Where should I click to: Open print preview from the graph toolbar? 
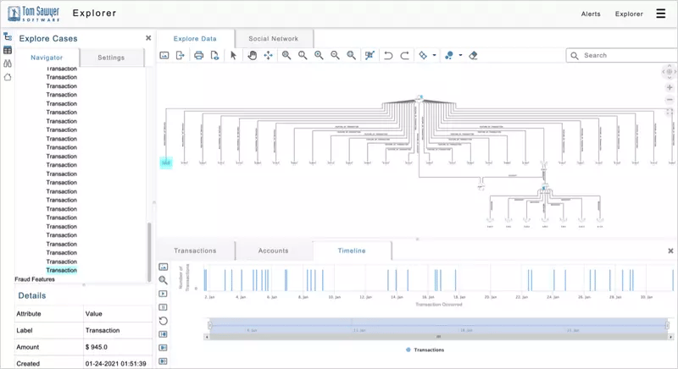click(x=214, y=55)
